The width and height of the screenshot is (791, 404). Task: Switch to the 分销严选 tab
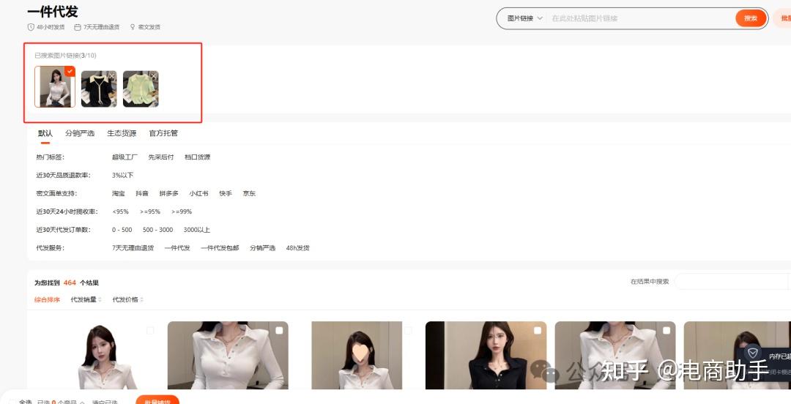point(80,133)
